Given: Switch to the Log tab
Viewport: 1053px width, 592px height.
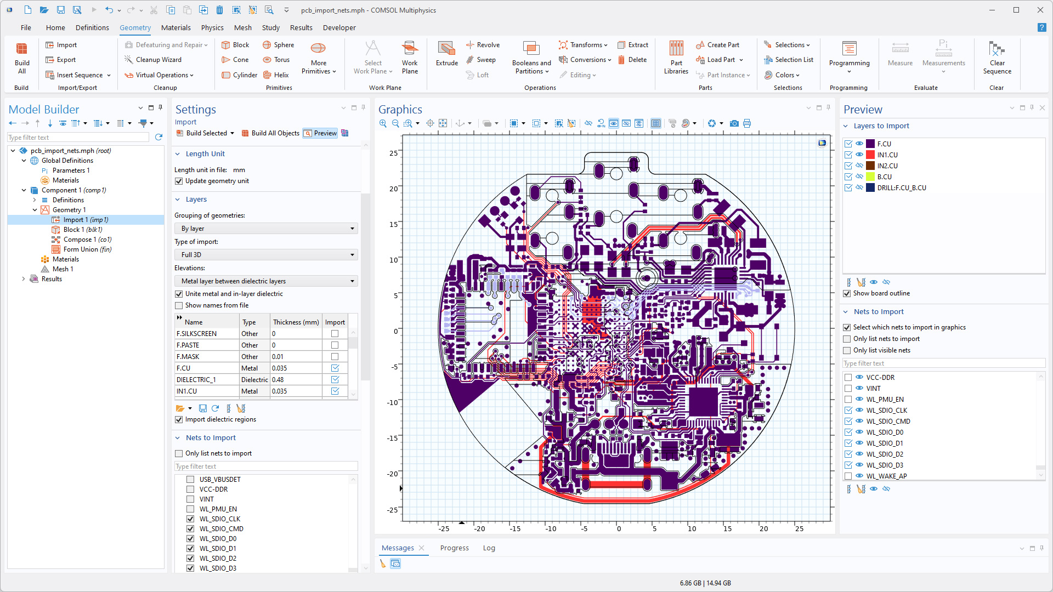Looking at the screenshot, I should (x=489, y=548).
